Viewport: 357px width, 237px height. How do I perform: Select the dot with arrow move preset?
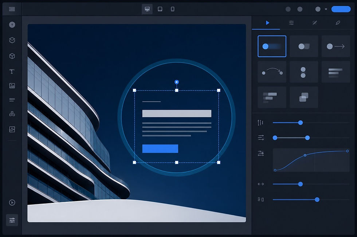336,46
